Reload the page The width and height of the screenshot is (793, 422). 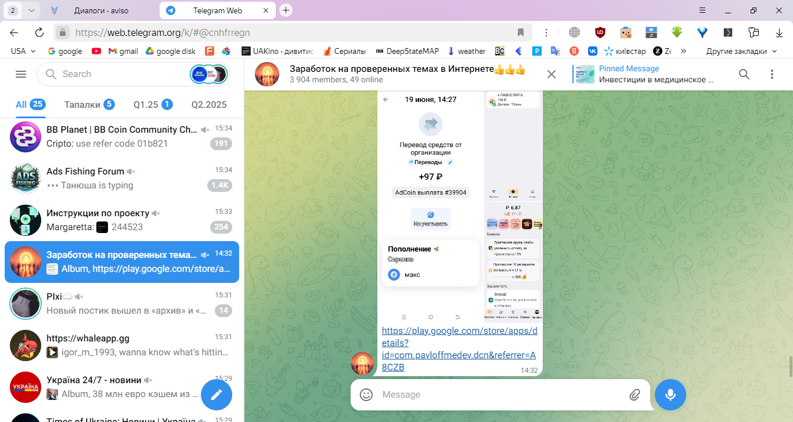[x=39, y=32]
